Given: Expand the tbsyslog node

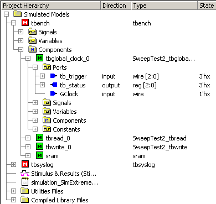Looking at the screenshot, I should [13, 164].
